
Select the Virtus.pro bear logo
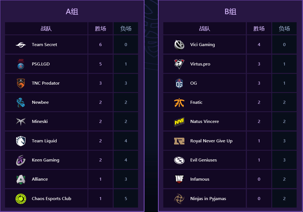179,64
